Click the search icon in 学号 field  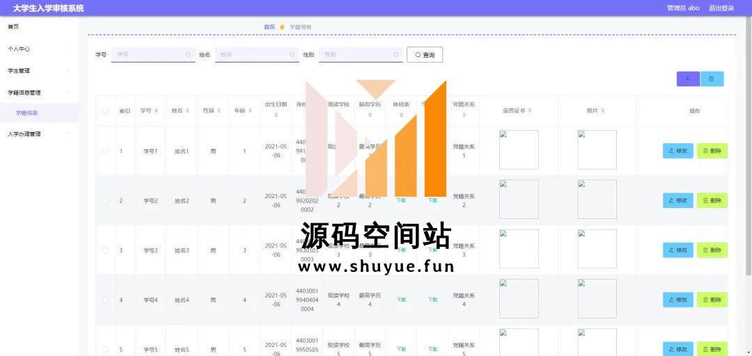coord(189,55)
